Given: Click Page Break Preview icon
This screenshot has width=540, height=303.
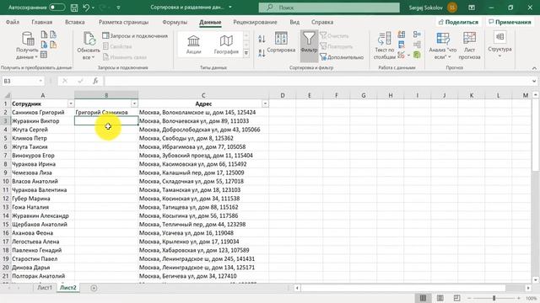Looking at the screenshot, I should (x=456, y=298).
